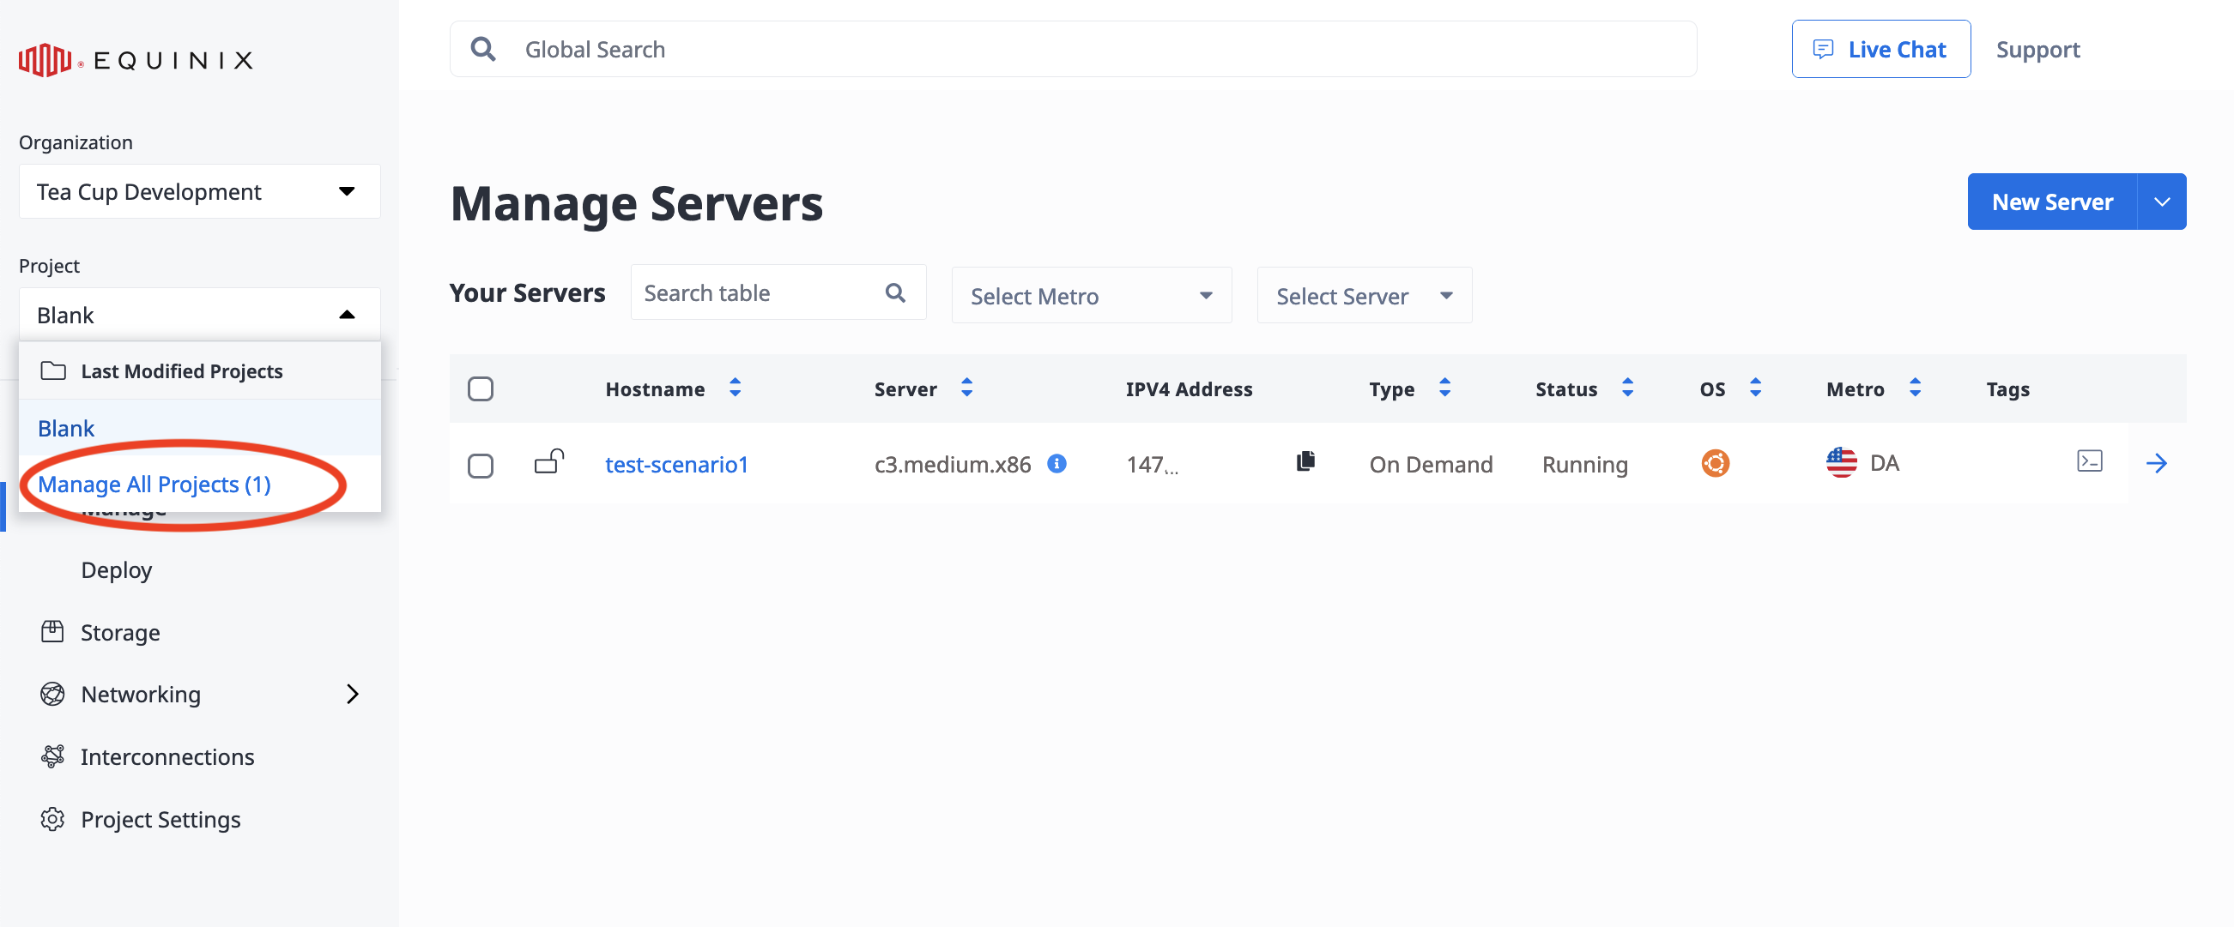The height and width of the screenshot is (927, 2234).
Task: Click the IPV4 Address column header
Action: 1189,389
